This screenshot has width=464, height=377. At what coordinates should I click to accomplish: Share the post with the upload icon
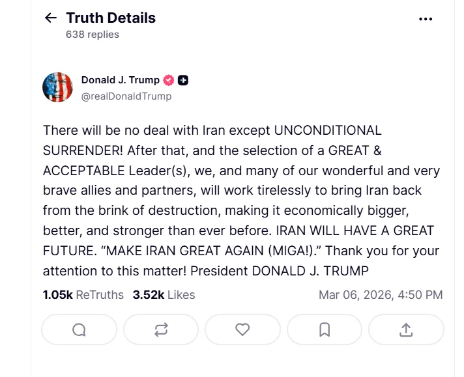pos(406,329)
